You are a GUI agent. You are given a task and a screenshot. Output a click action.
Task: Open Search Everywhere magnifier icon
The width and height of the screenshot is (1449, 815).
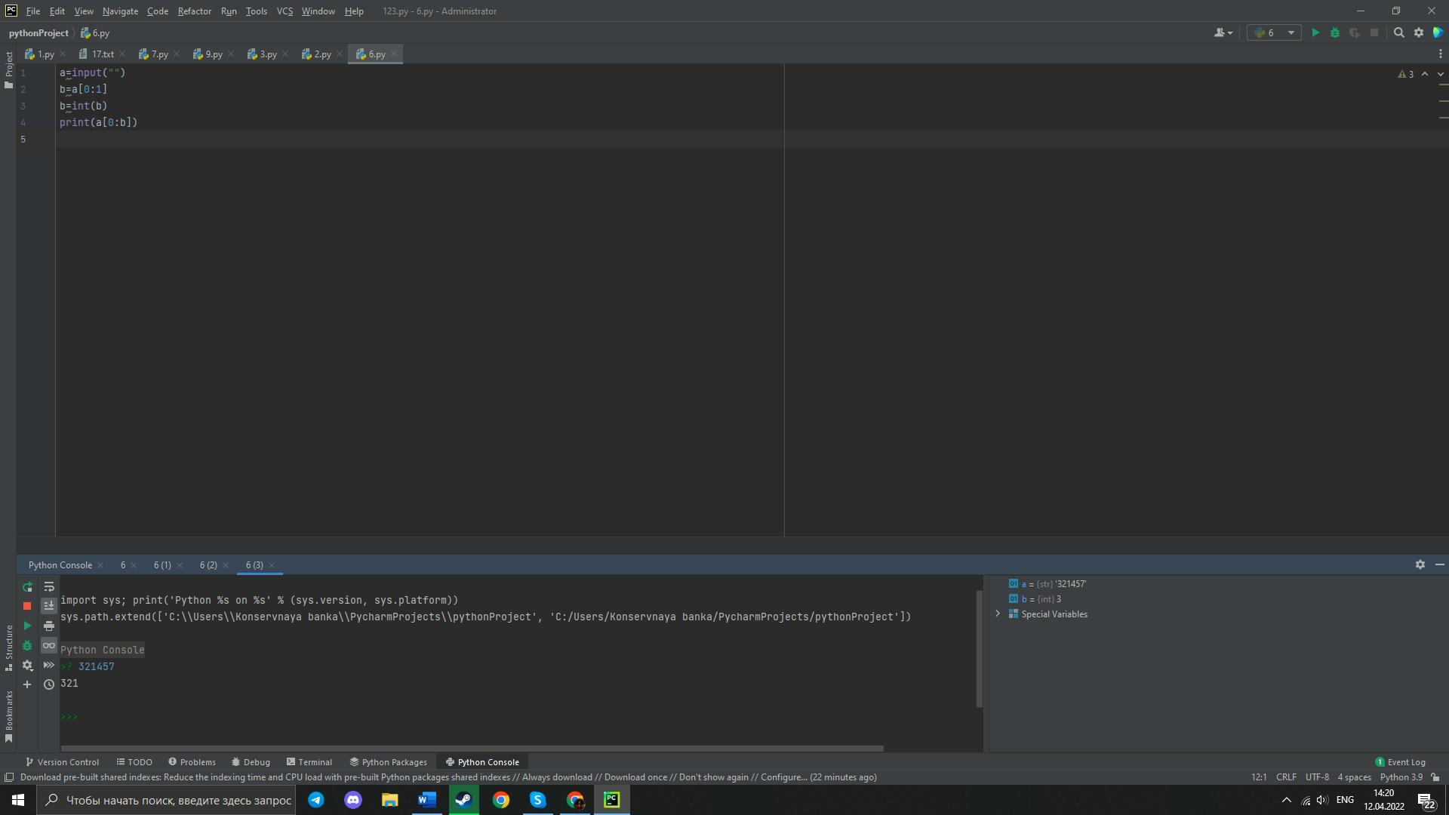coord(1398,32)
